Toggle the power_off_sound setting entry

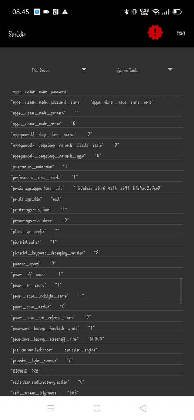(x=36, y=275)
